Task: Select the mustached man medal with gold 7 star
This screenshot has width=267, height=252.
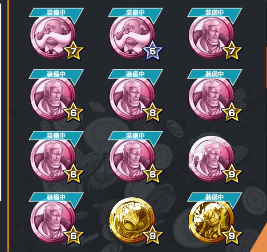Action: tap(53, 37)
